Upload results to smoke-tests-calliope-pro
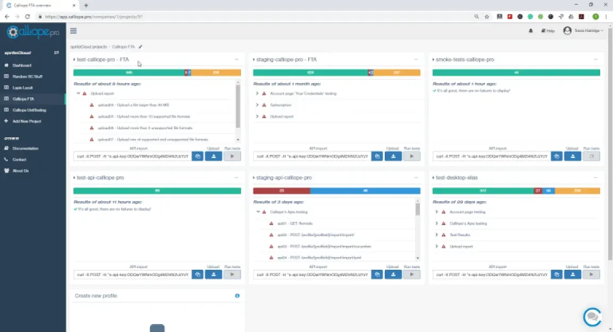The width and height of the screenshot is (613, 332). (x=573, y=156)
